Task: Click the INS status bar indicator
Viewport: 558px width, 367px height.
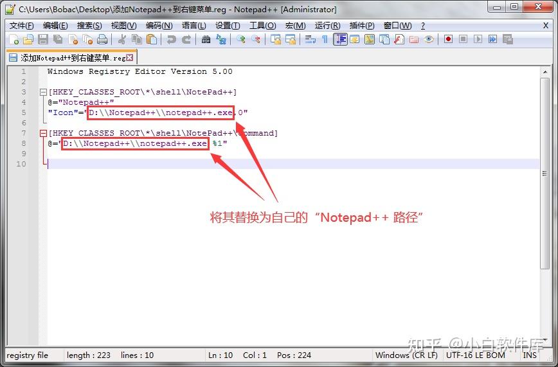Action: (530, 355)
